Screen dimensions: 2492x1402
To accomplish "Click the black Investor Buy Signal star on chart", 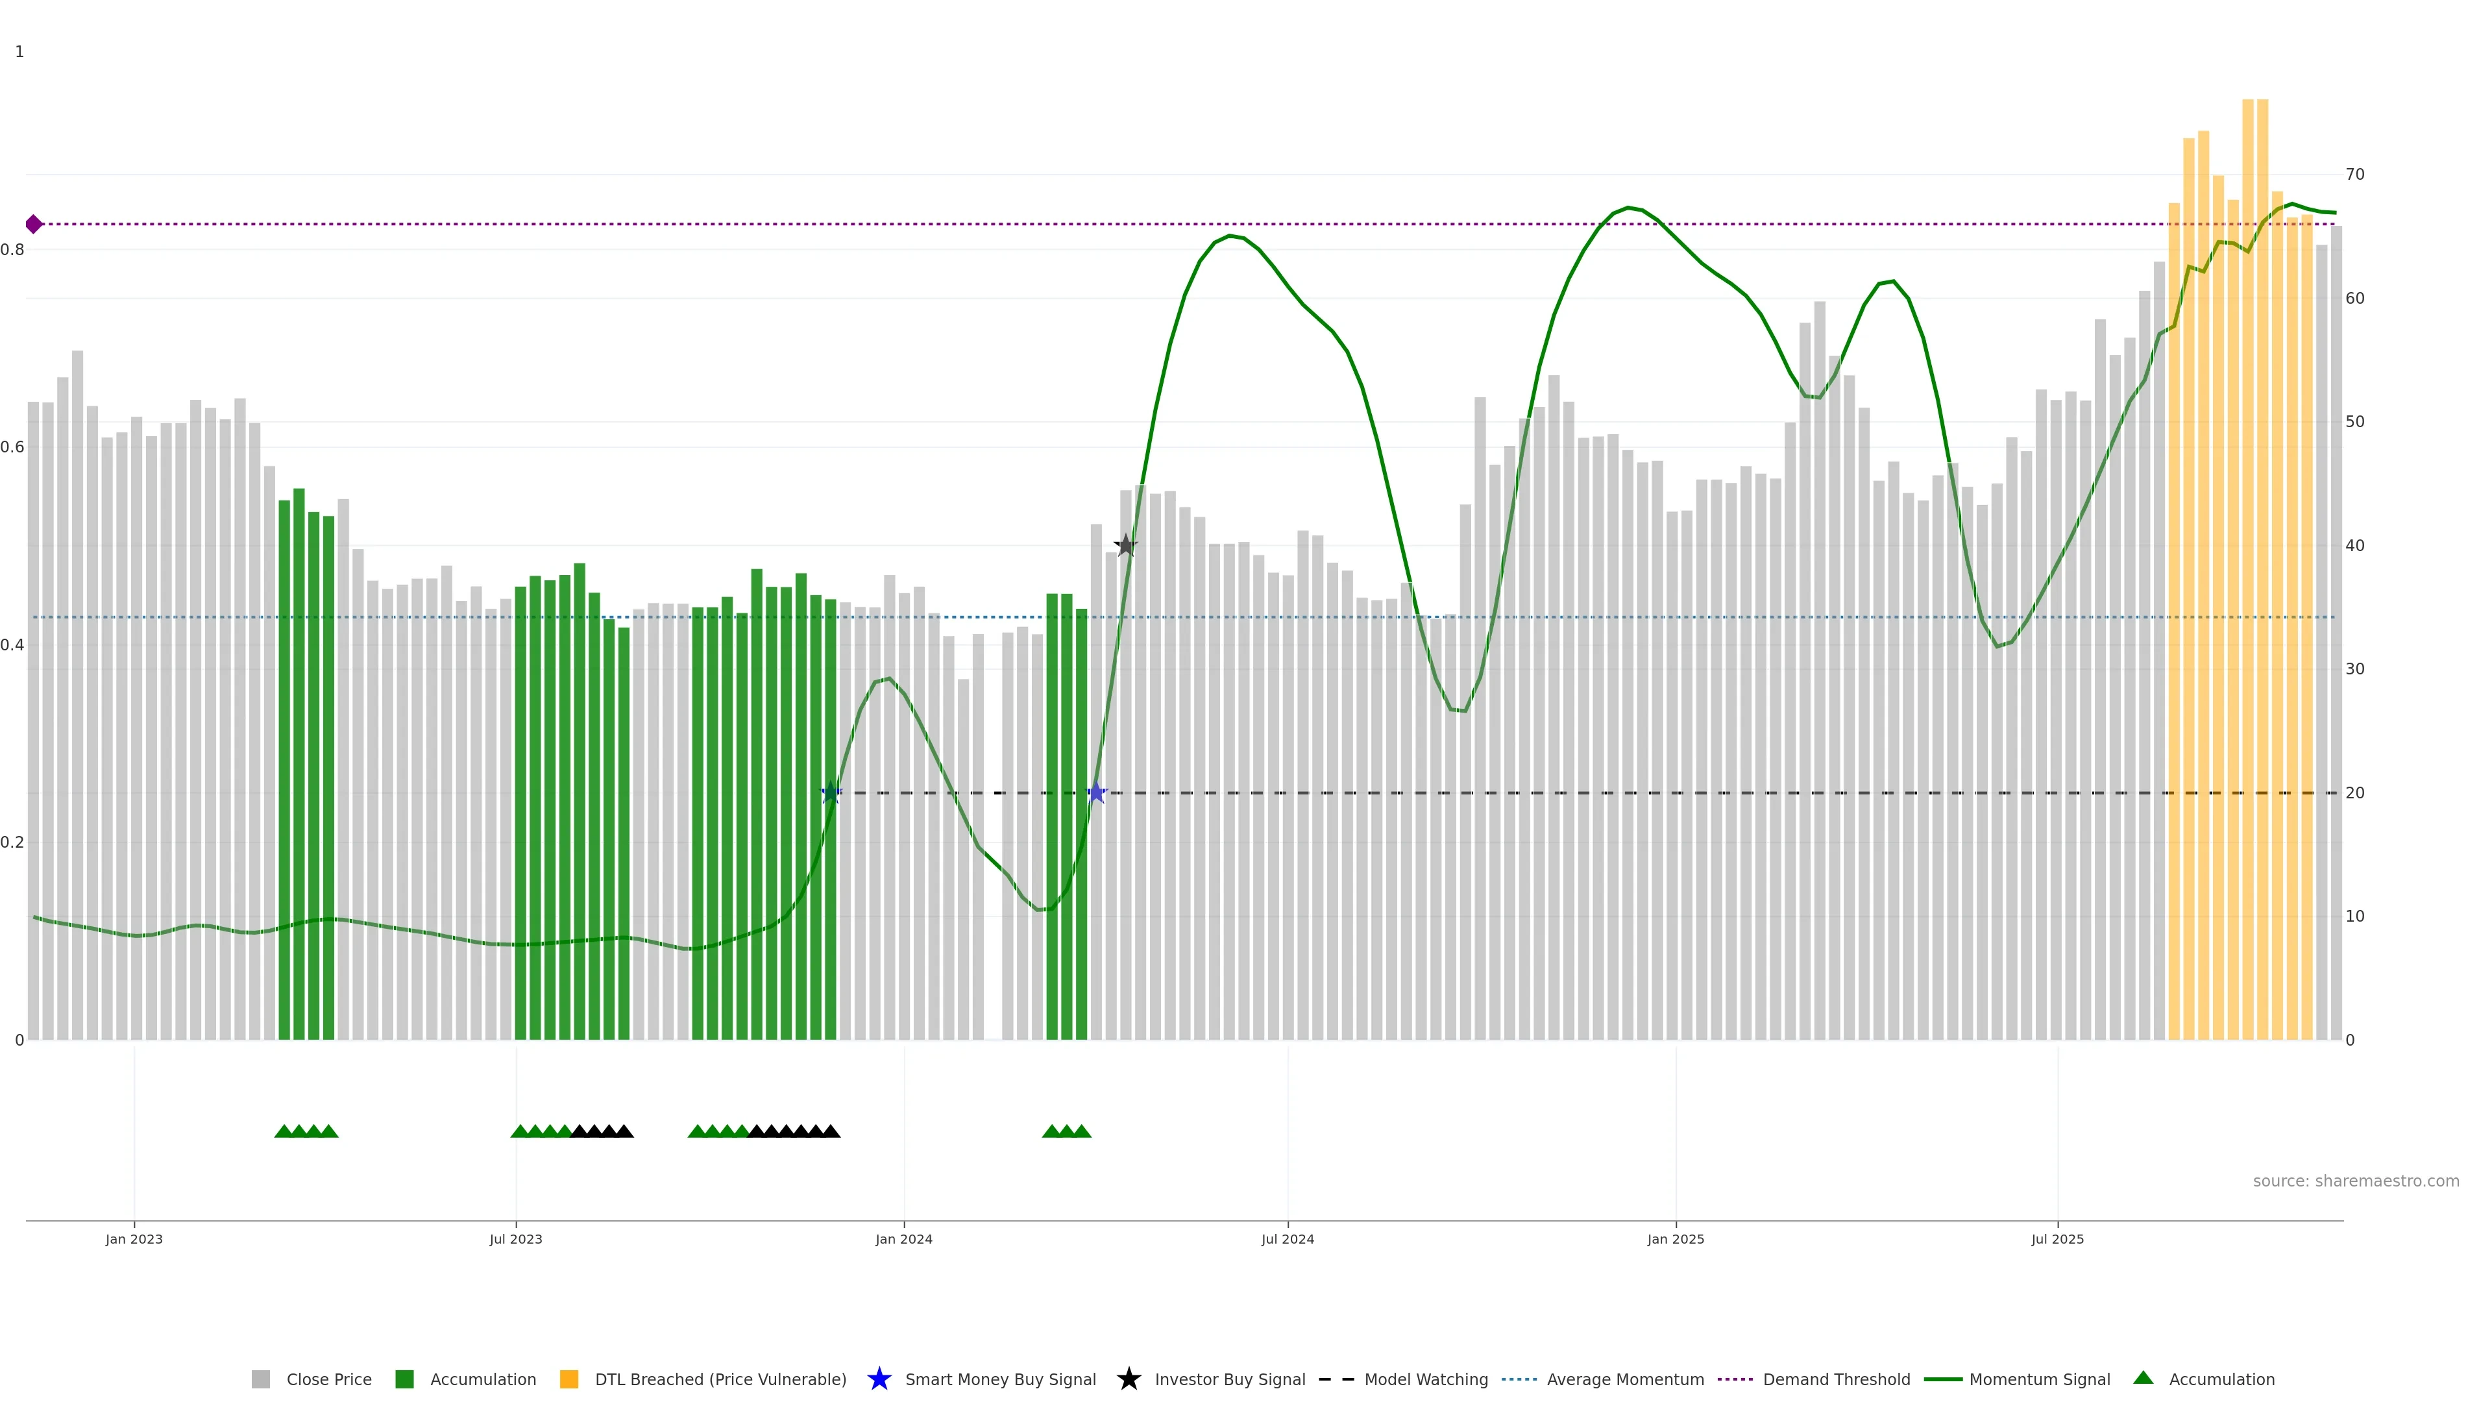I will pos(1125,546).
